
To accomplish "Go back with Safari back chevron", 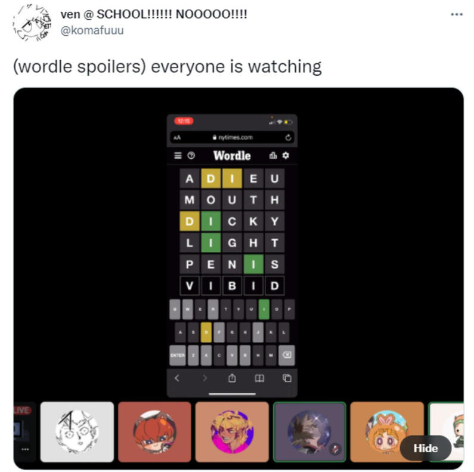I will point(177,378).
